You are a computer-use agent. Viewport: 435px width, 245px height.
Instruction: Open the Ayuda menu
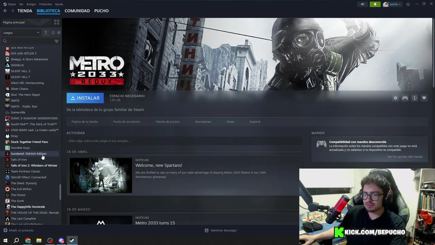pyautogui.click(x=59, y=4)
